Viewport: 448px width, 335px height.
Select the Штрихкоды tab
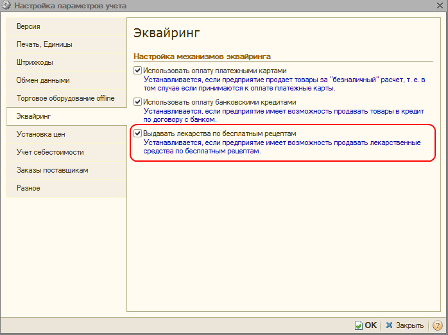click(x=35, y=62)
